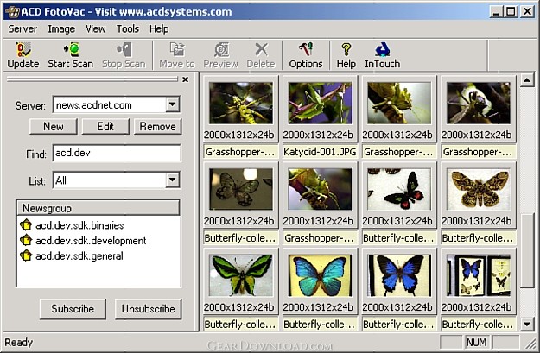Click the Move to toolbar icon
Image resolution: width=540 pixels, height=353 pixels.
click(x=177, y=49)
